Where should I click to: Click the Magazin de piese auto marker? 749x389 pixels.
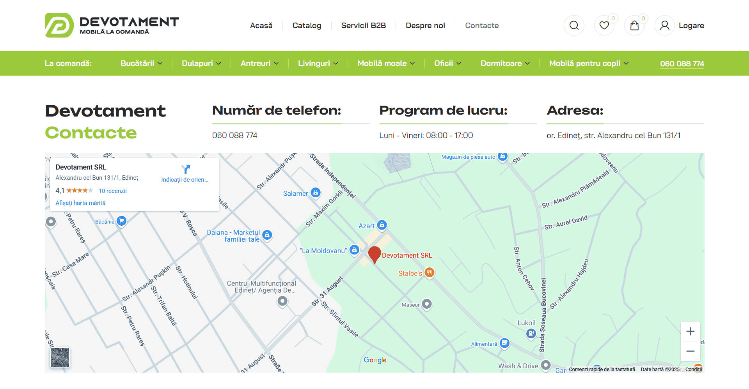click(x=503, y=157)
